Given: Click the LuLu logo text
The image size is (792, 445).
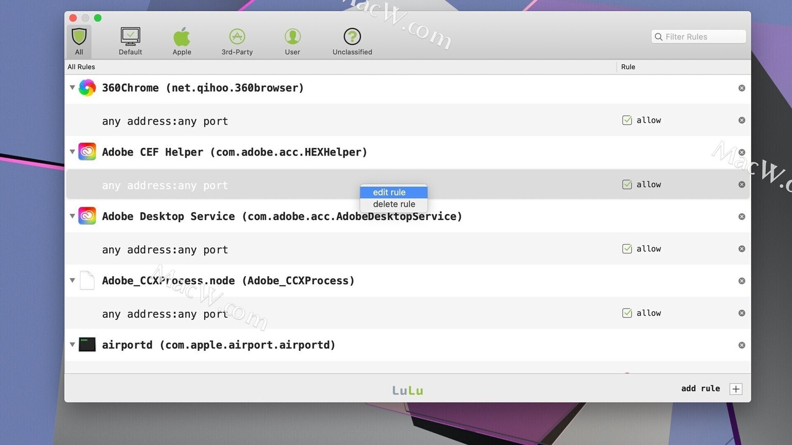Looking at the screenshot, I should point(408,390).
